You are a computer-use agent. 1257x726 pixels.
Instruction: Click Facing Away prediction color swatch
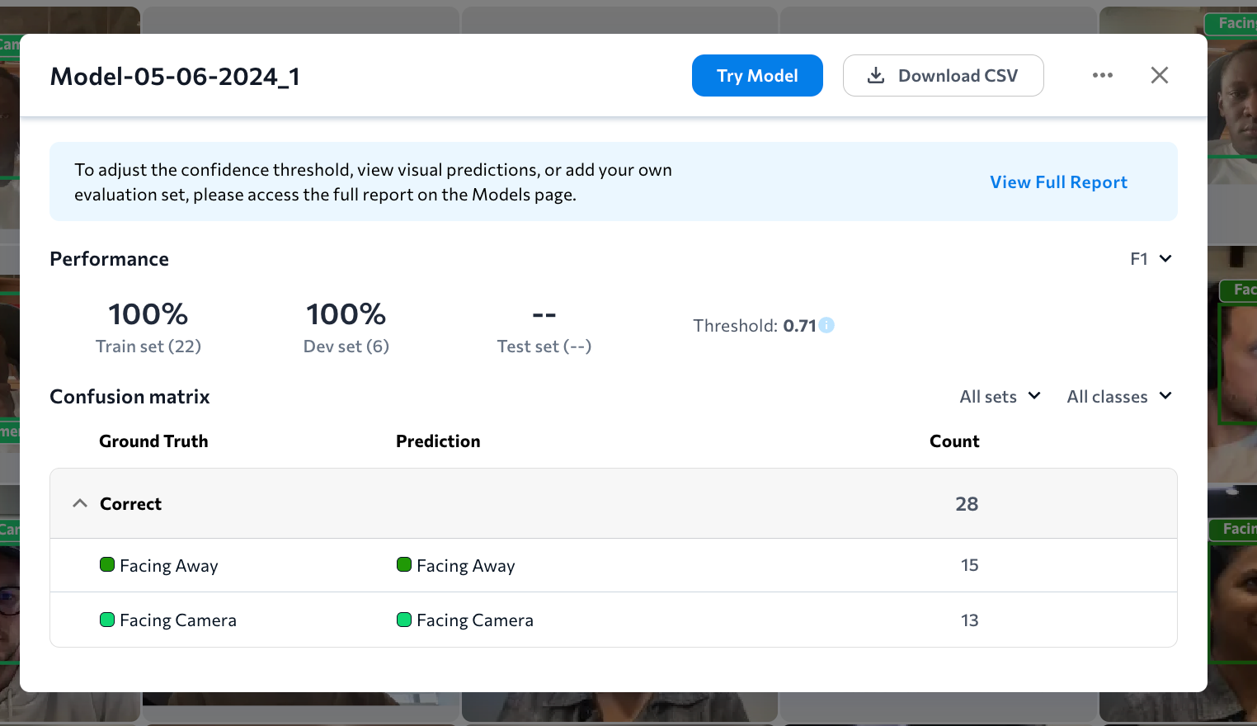pos(404,565)
